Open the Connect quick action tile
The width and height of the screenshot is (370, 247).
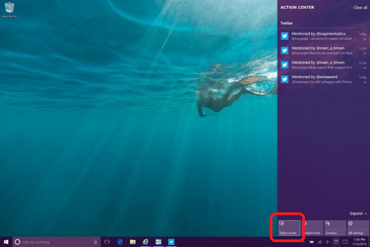(335, 228)
